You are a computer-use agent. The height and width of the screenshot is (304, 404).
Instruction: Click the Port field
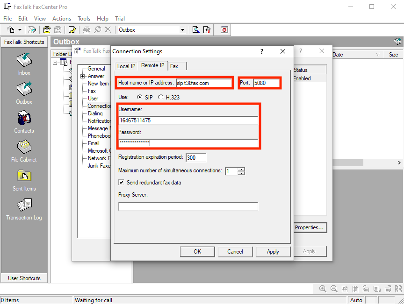point(266,83)
